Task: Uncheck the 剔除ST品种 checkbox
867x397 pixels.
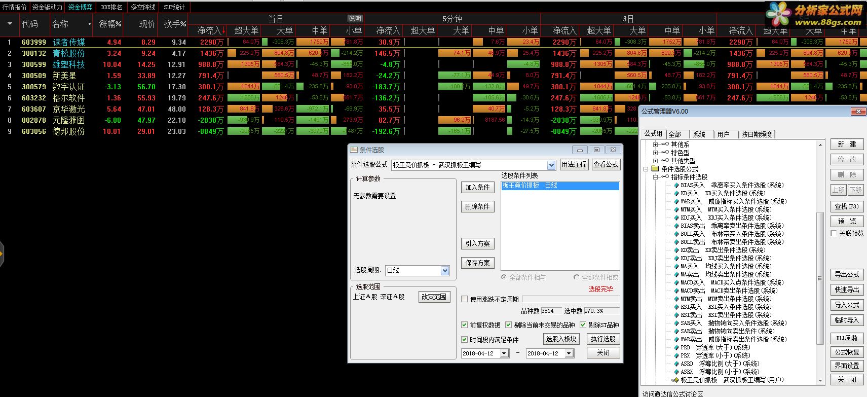Action: [x=583, y=325]
